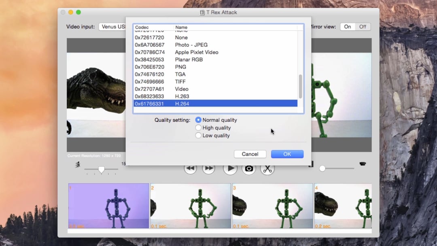The height and width of the screenshot is (246, 437).
Task: Select the 0x72617720 None codec row
Action: 215,37
